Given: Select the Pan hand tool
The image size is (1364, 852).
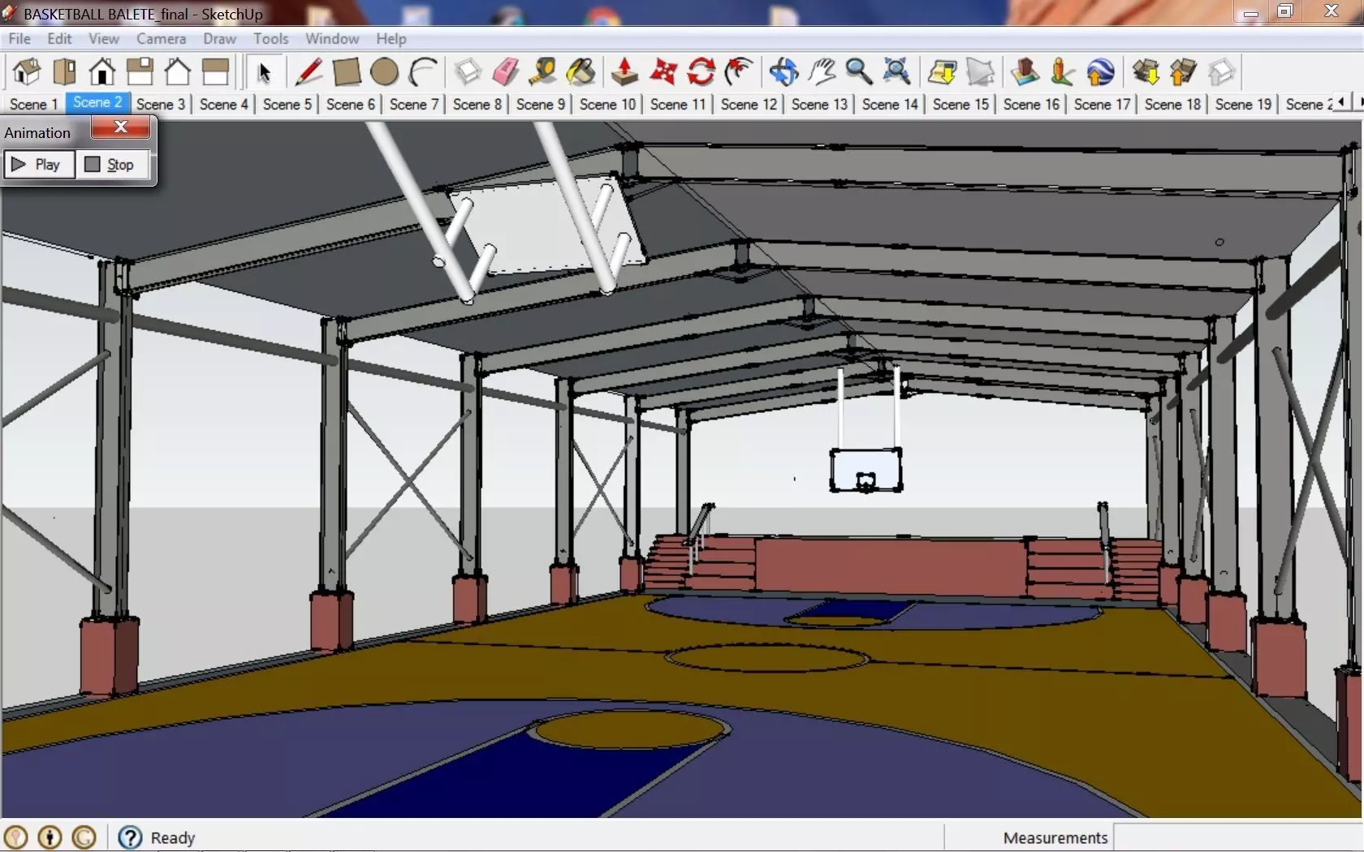Looking at the screenshot, I should point(822,72).
